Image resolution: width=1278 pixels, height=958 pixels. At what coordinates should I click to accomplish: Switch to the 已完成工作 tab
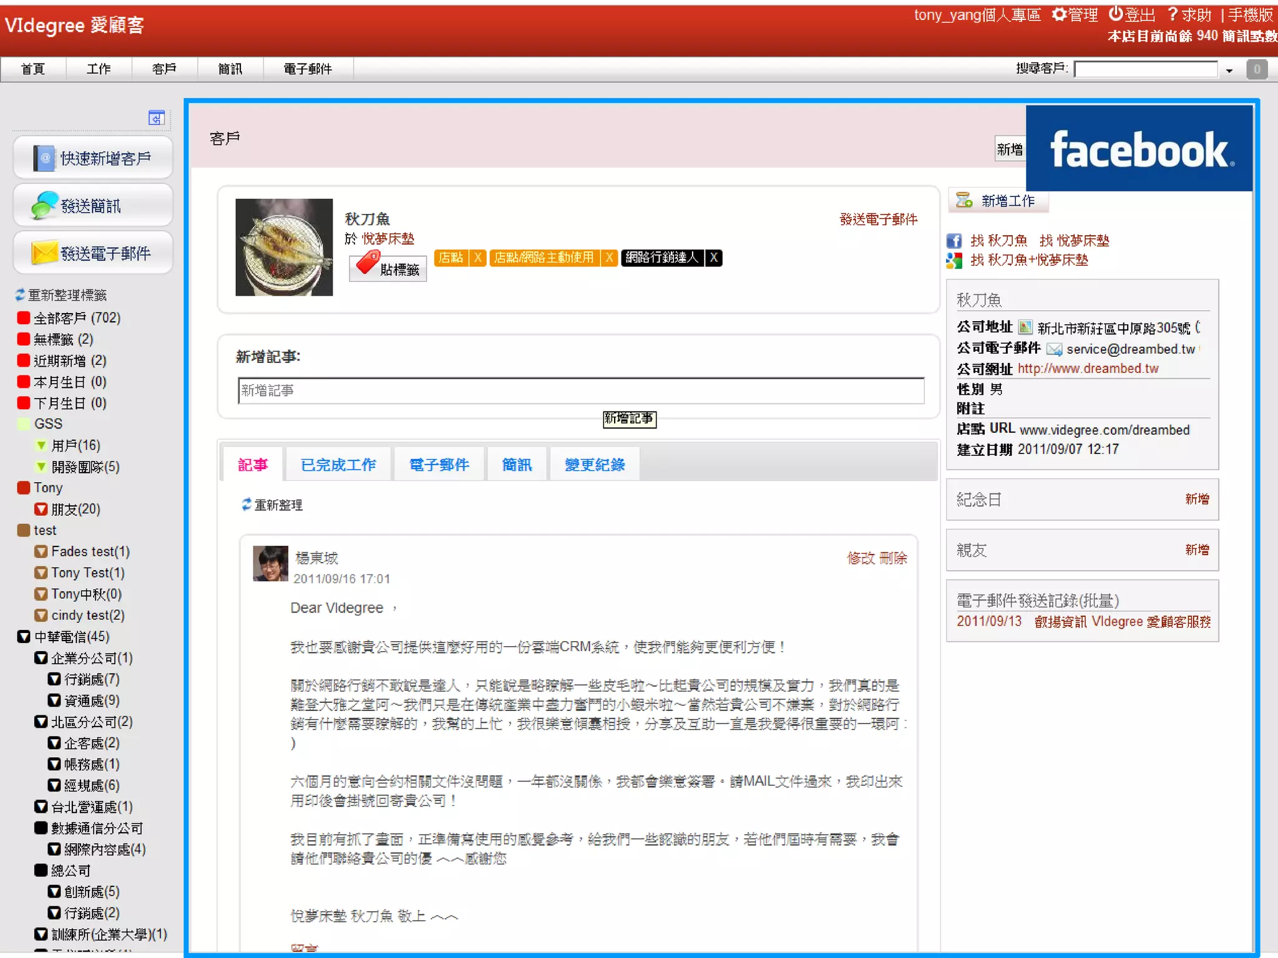pos(338,465)
